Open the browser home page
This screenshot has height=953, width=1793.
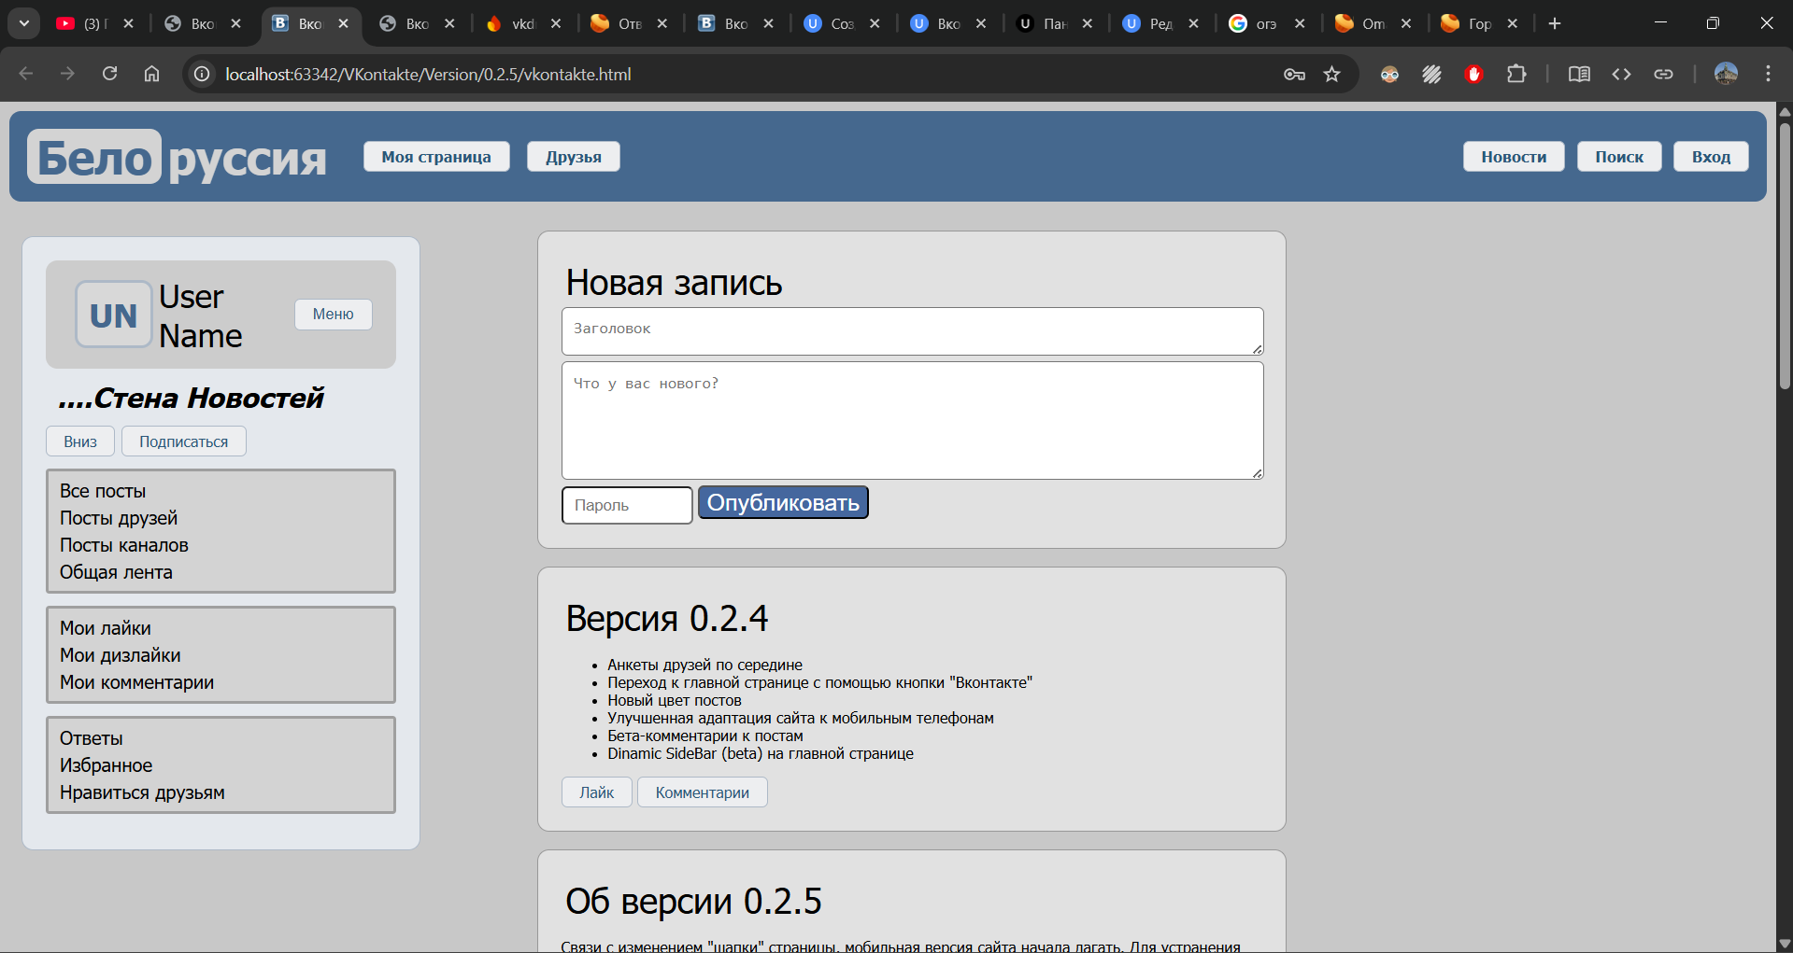(151, 74)
